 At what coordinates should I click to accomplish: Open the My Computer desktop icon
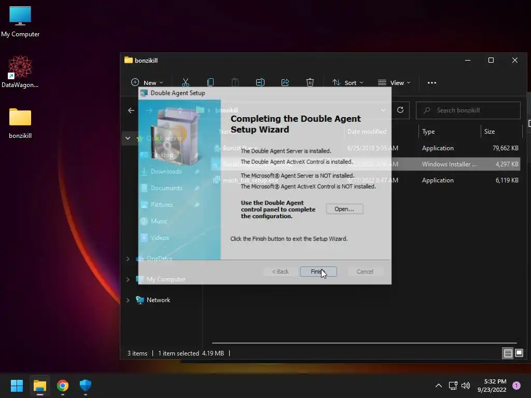point(20,22)
